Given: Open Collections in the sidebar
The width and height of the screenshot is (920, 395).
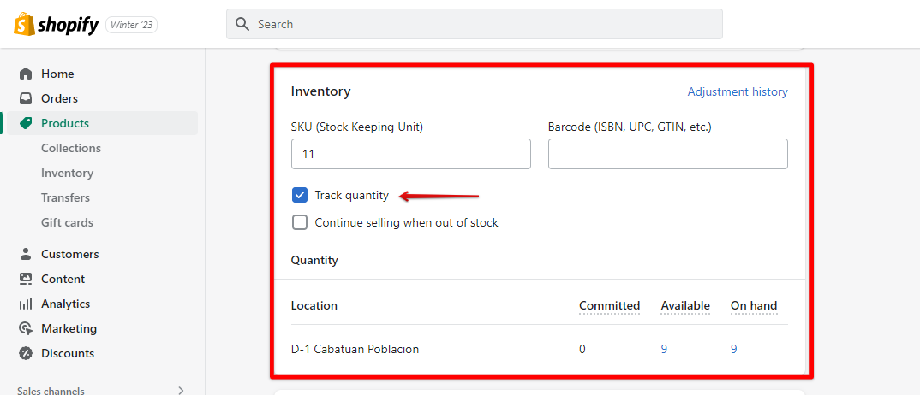Looking at the screenshot, I should [x=71, y=148].
